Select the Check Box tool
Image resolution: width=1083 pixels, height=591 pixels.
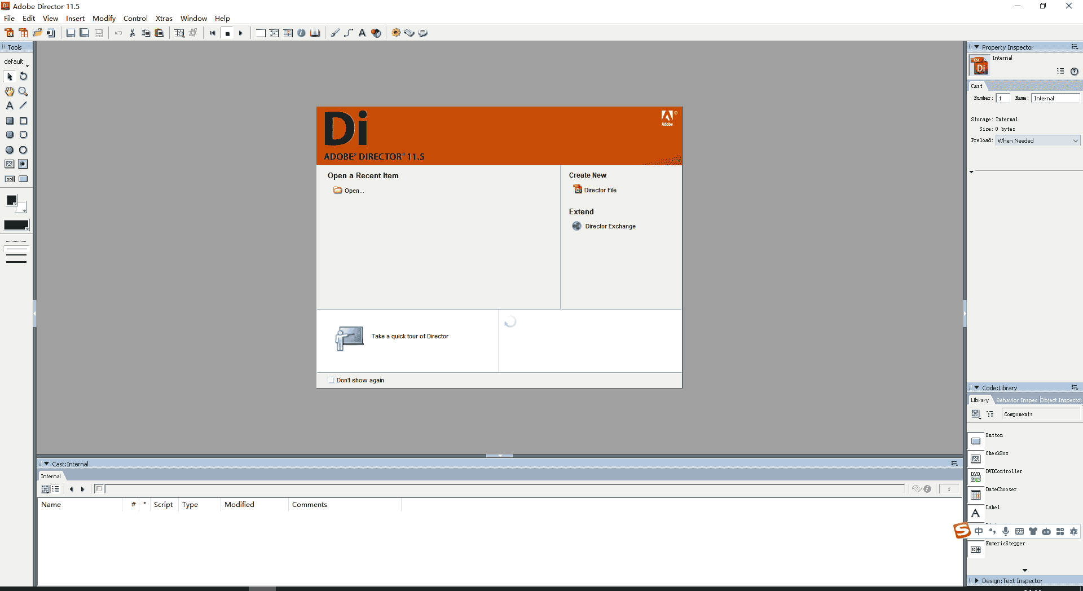[x=10, y=164]
